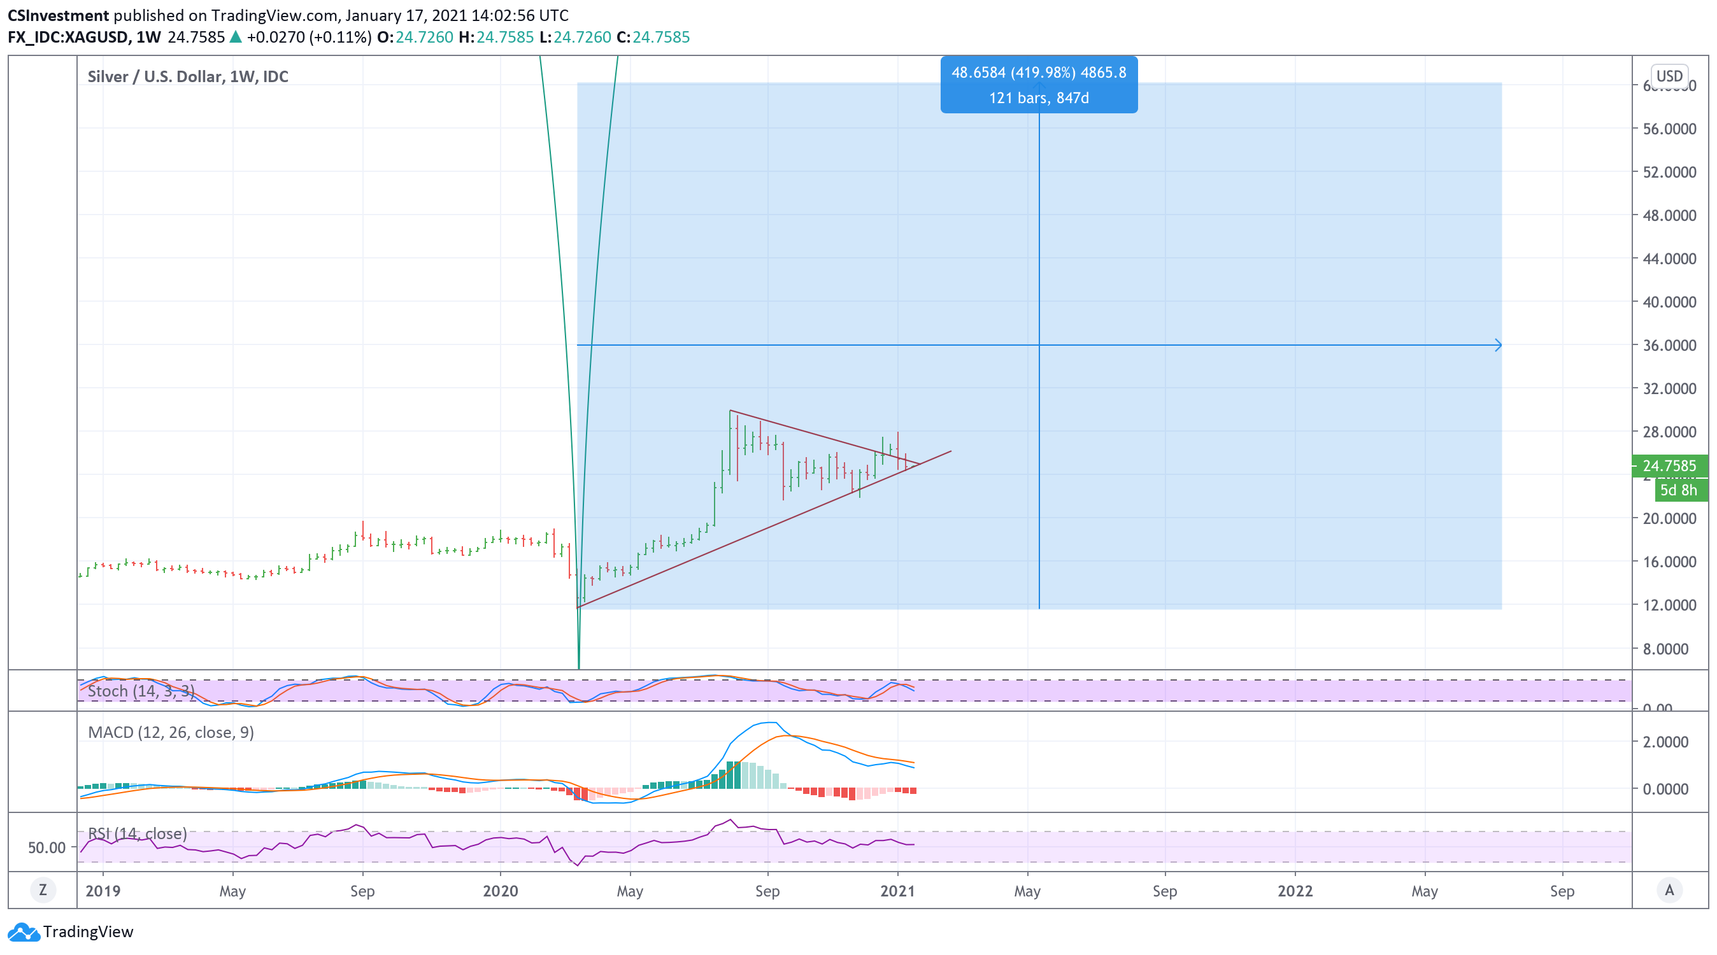The image size is (1717, 955).
Task: Click the RSI (14, close) indicator label
Action: (x=138, y=833)
